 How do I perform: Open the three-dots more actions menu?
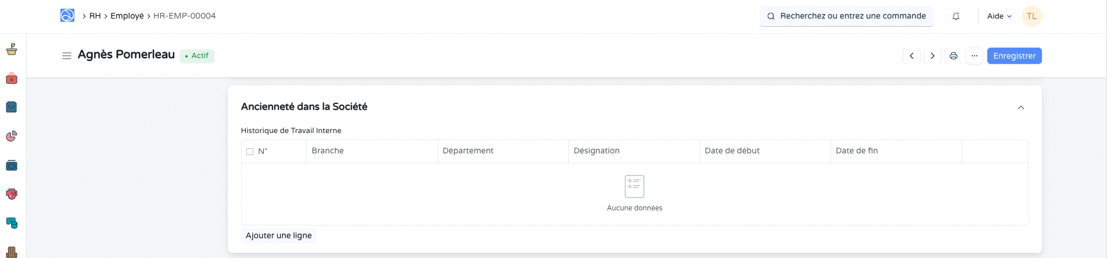(975, 56)
